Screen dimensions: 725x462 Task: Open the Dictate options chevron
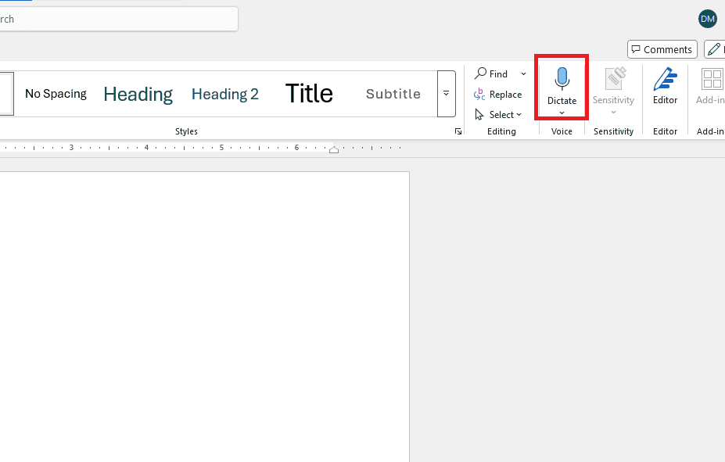562,113
